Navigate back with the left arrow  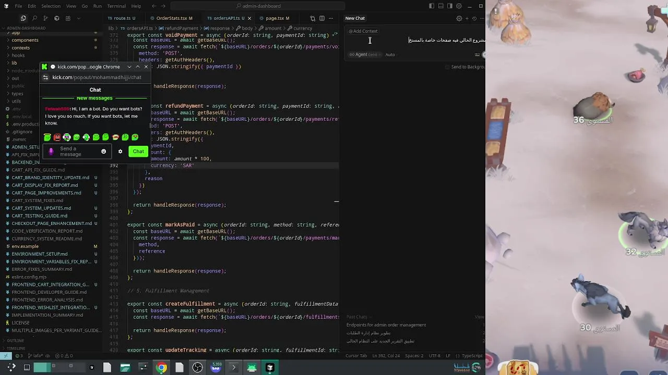point(153,6)
